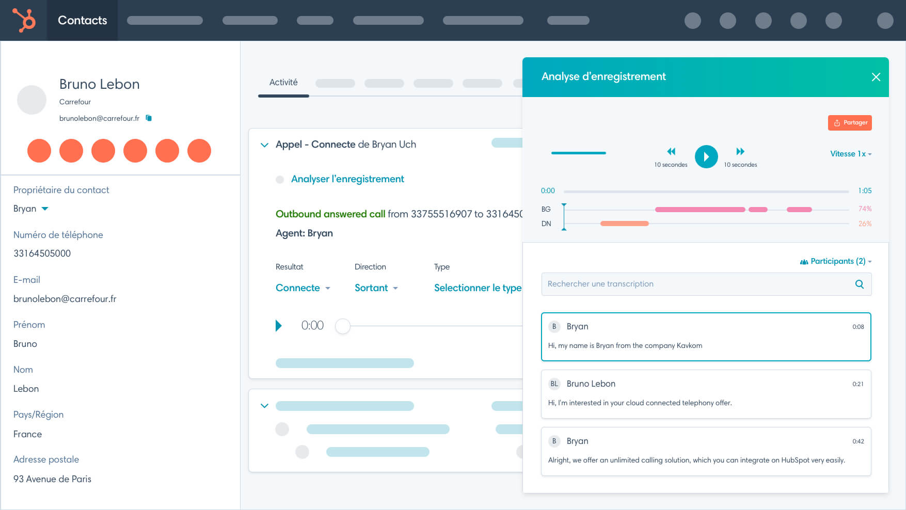Click the Rechercher une transcription field

click(x=706, y=284)
